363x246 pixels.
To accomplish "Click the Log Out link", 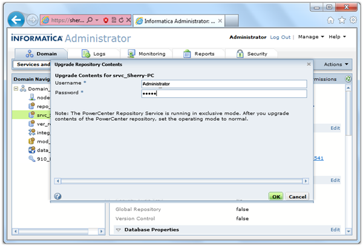I will coord(280,37).
